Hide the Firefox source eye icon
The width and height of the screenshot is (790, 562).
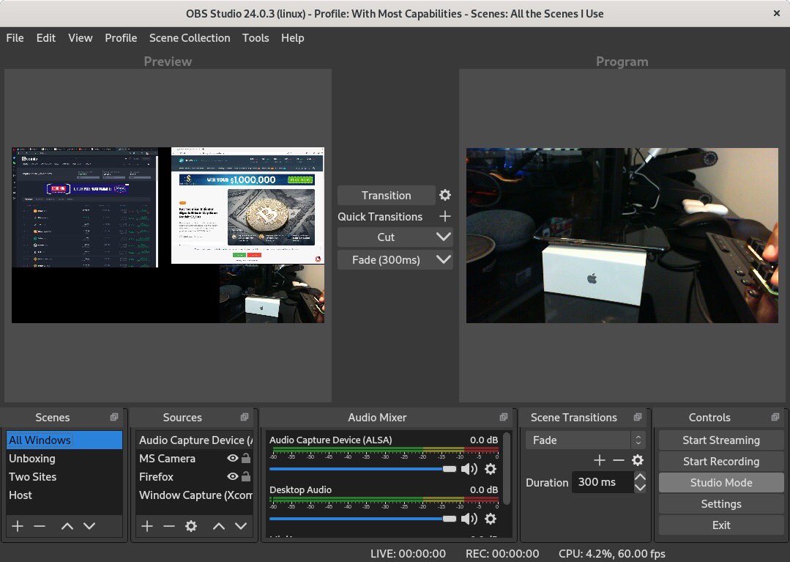point(232,476)
